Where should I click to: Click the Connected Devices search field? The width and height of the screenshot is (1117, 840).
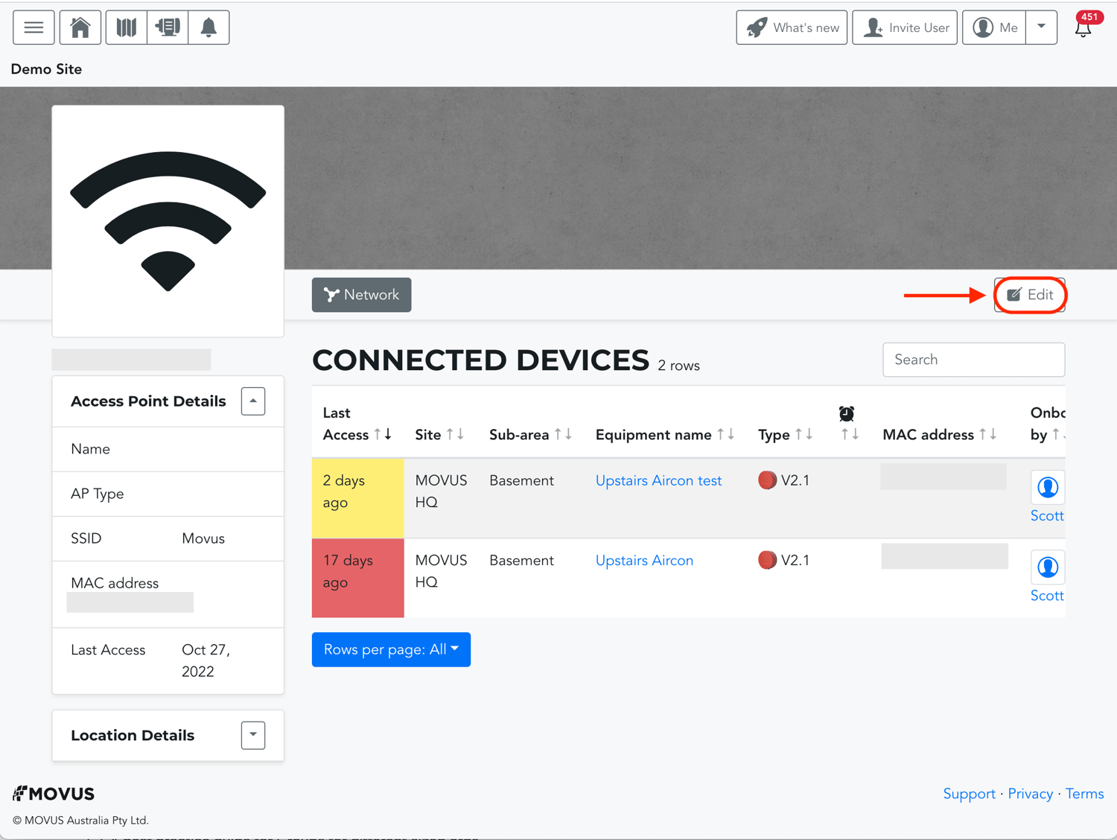click(x=973, y=359)
